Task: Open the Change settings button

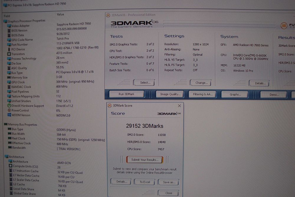Action: [201, 83]
